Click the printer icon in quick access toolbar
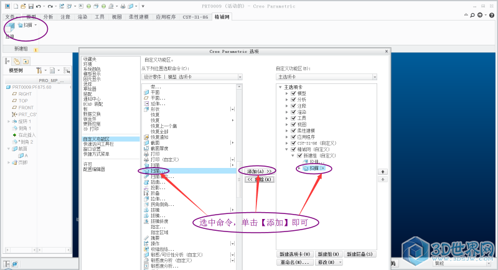 (x=123, y=6)
